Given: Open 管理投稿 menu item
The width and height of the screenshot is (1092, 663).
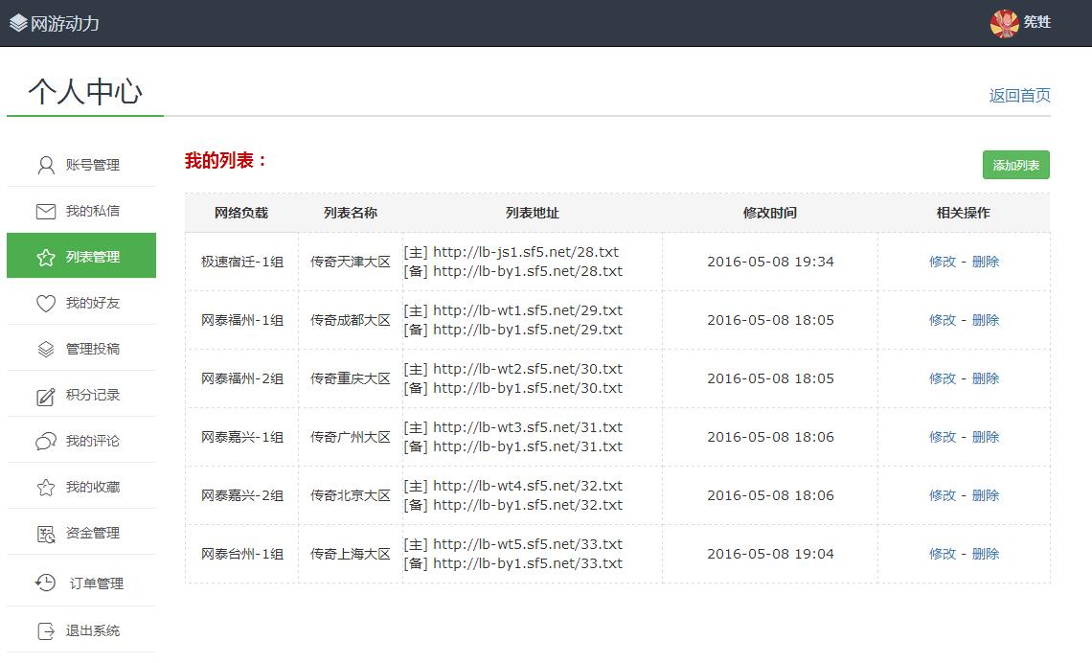Looking at the screenshot, I should [81, 349].
